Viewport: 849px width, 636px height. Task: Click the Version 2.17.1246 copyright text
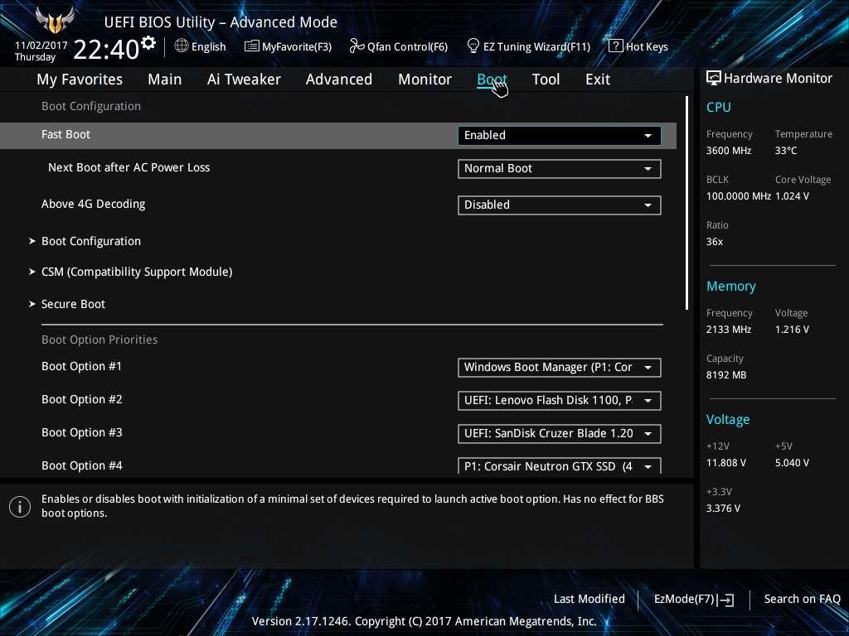[424, 621]
